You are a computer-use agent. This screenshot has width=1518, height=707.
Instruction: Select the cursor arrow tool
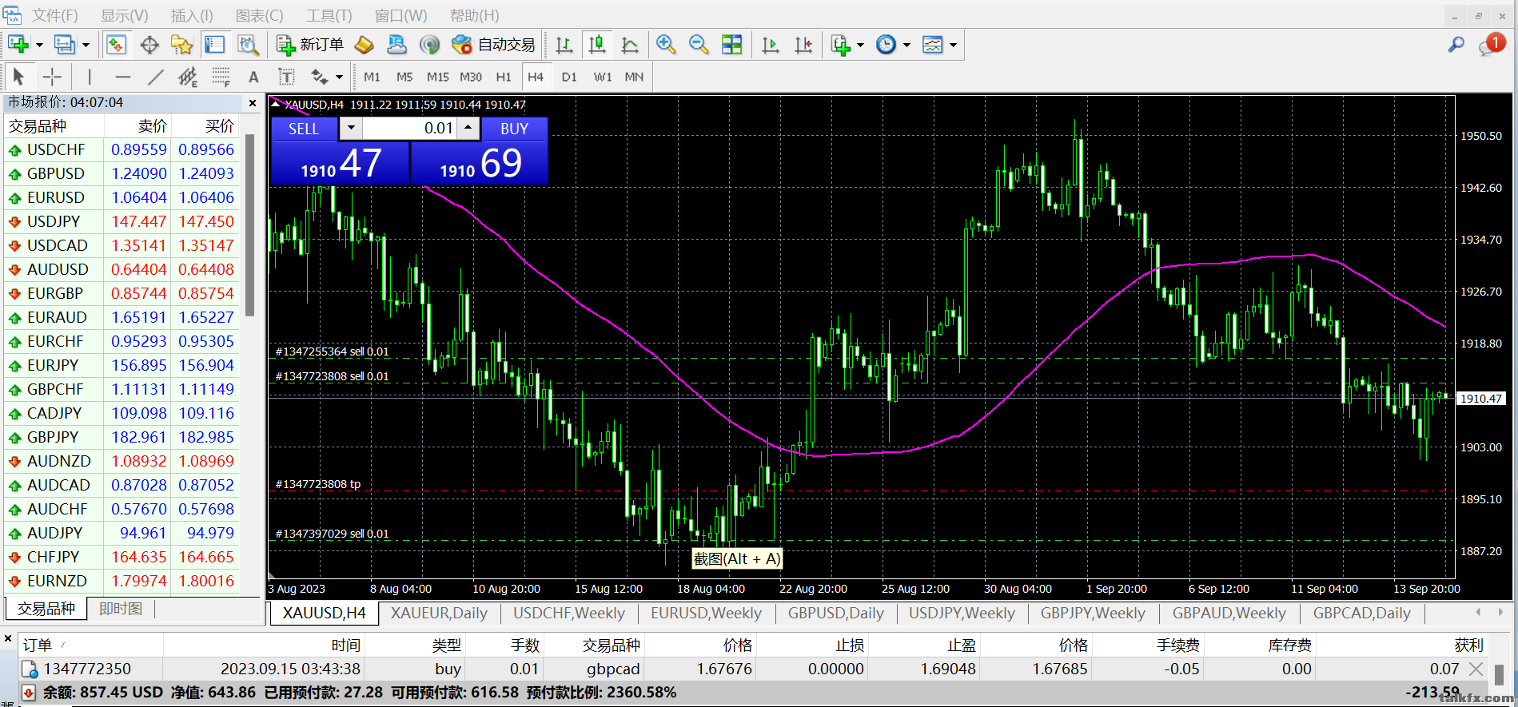(x=19, y=77)
